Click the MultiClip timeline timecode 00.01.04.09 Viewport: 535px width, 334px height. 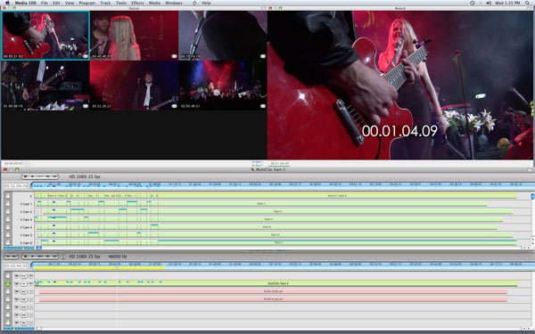point(16,186)
